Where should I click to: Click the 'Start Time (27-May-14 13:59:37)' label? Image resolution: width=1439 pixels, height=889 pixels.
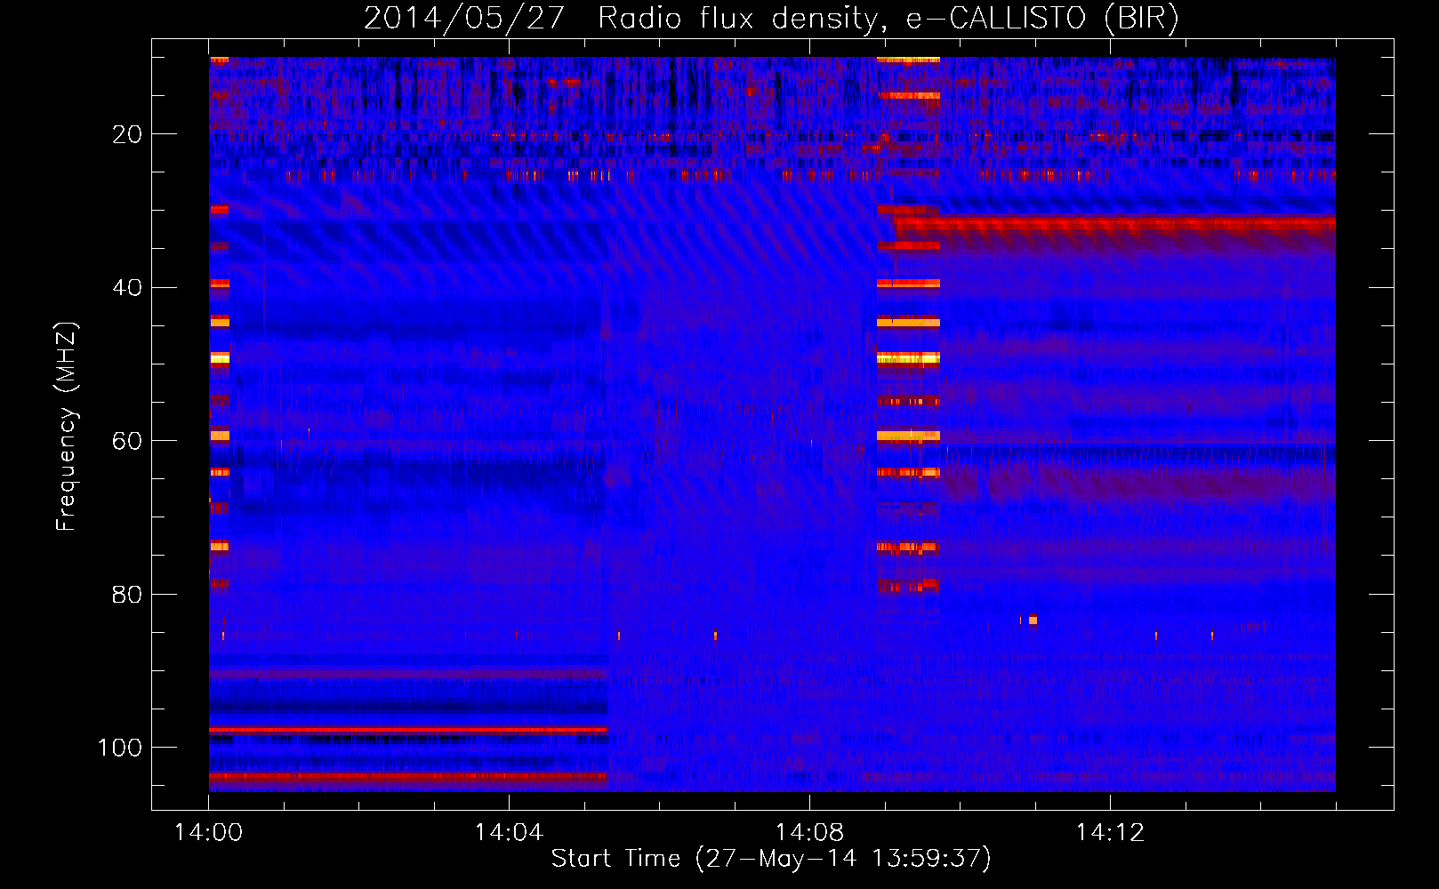[771, 859]
